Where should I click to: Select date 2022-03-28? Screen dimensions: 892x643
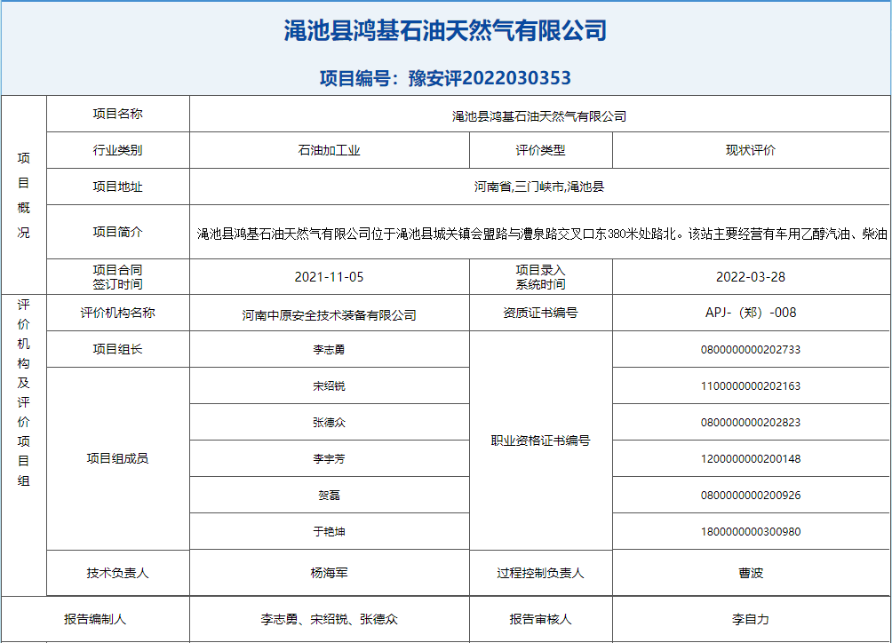751,277
